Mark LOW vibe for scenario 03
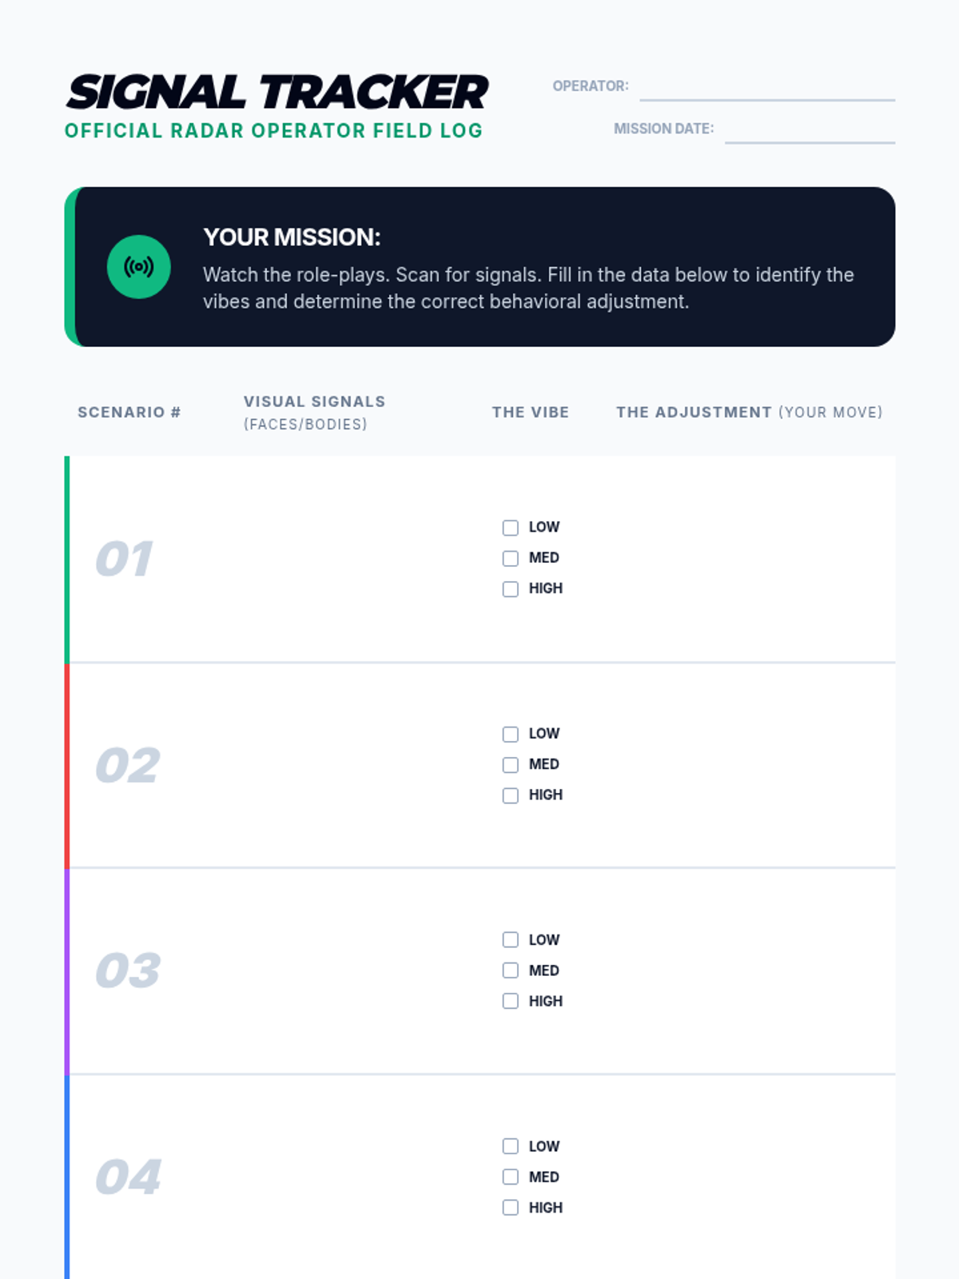 coord(511,940)
